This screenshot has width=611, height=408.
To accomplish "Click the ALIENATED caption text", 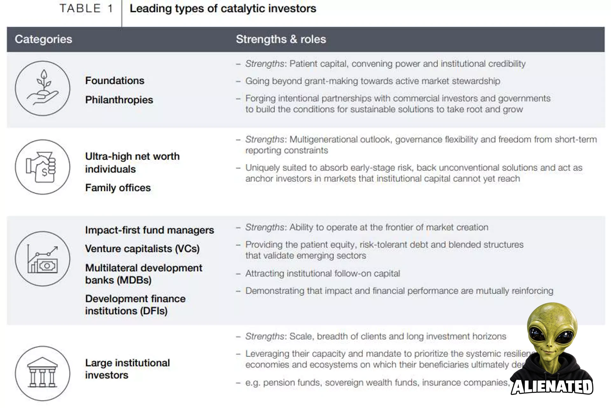I will [552, 387].
